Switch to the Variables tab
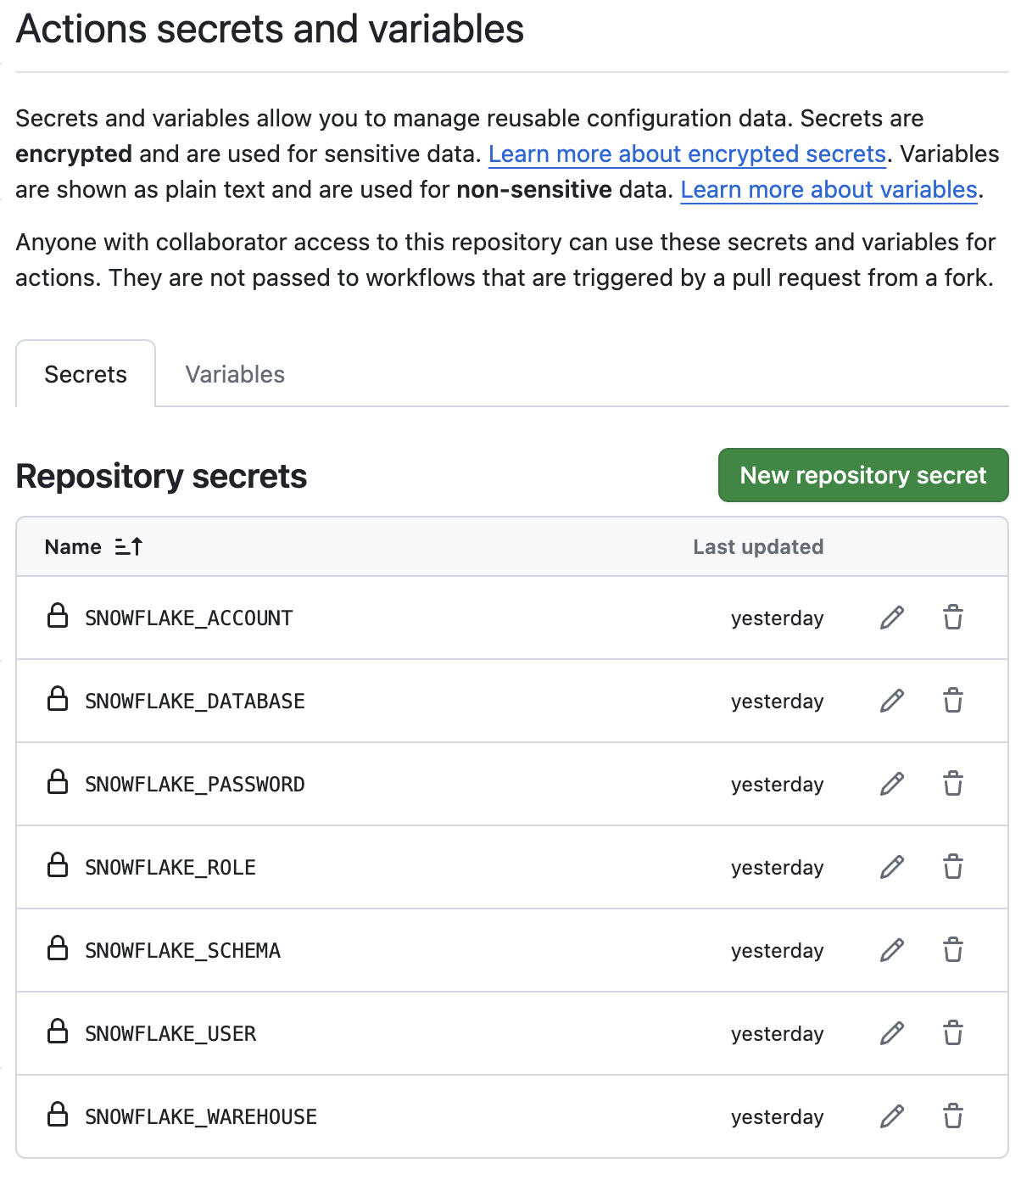 pos(235,374)
